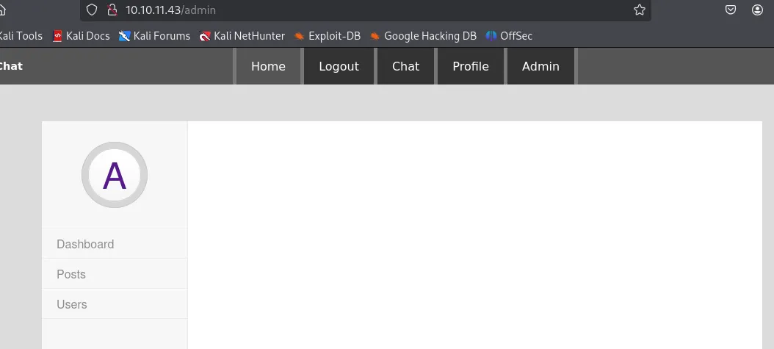The height and width of the screenshot is (349, 774).
Task: Click the insecure connection padlock icon
Action: tap(112, 10)
